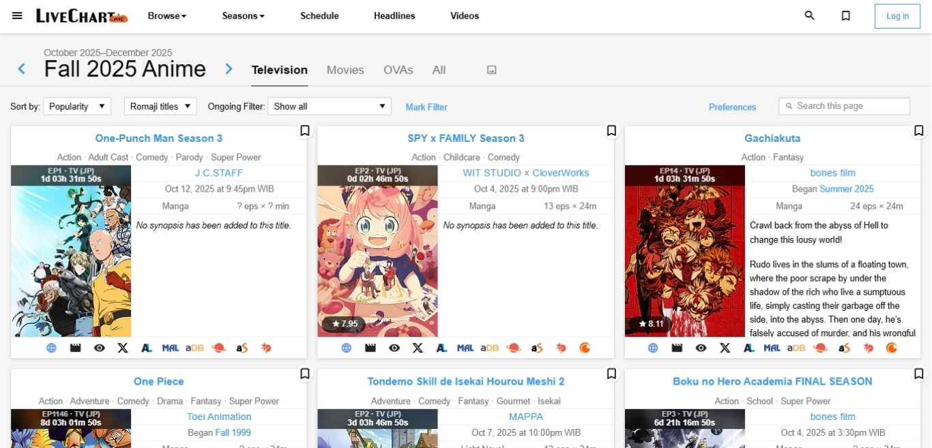Screen dimensions: 932x448
Task: Open the Schedule page from the top menu
Action: [x=319, y=16]
